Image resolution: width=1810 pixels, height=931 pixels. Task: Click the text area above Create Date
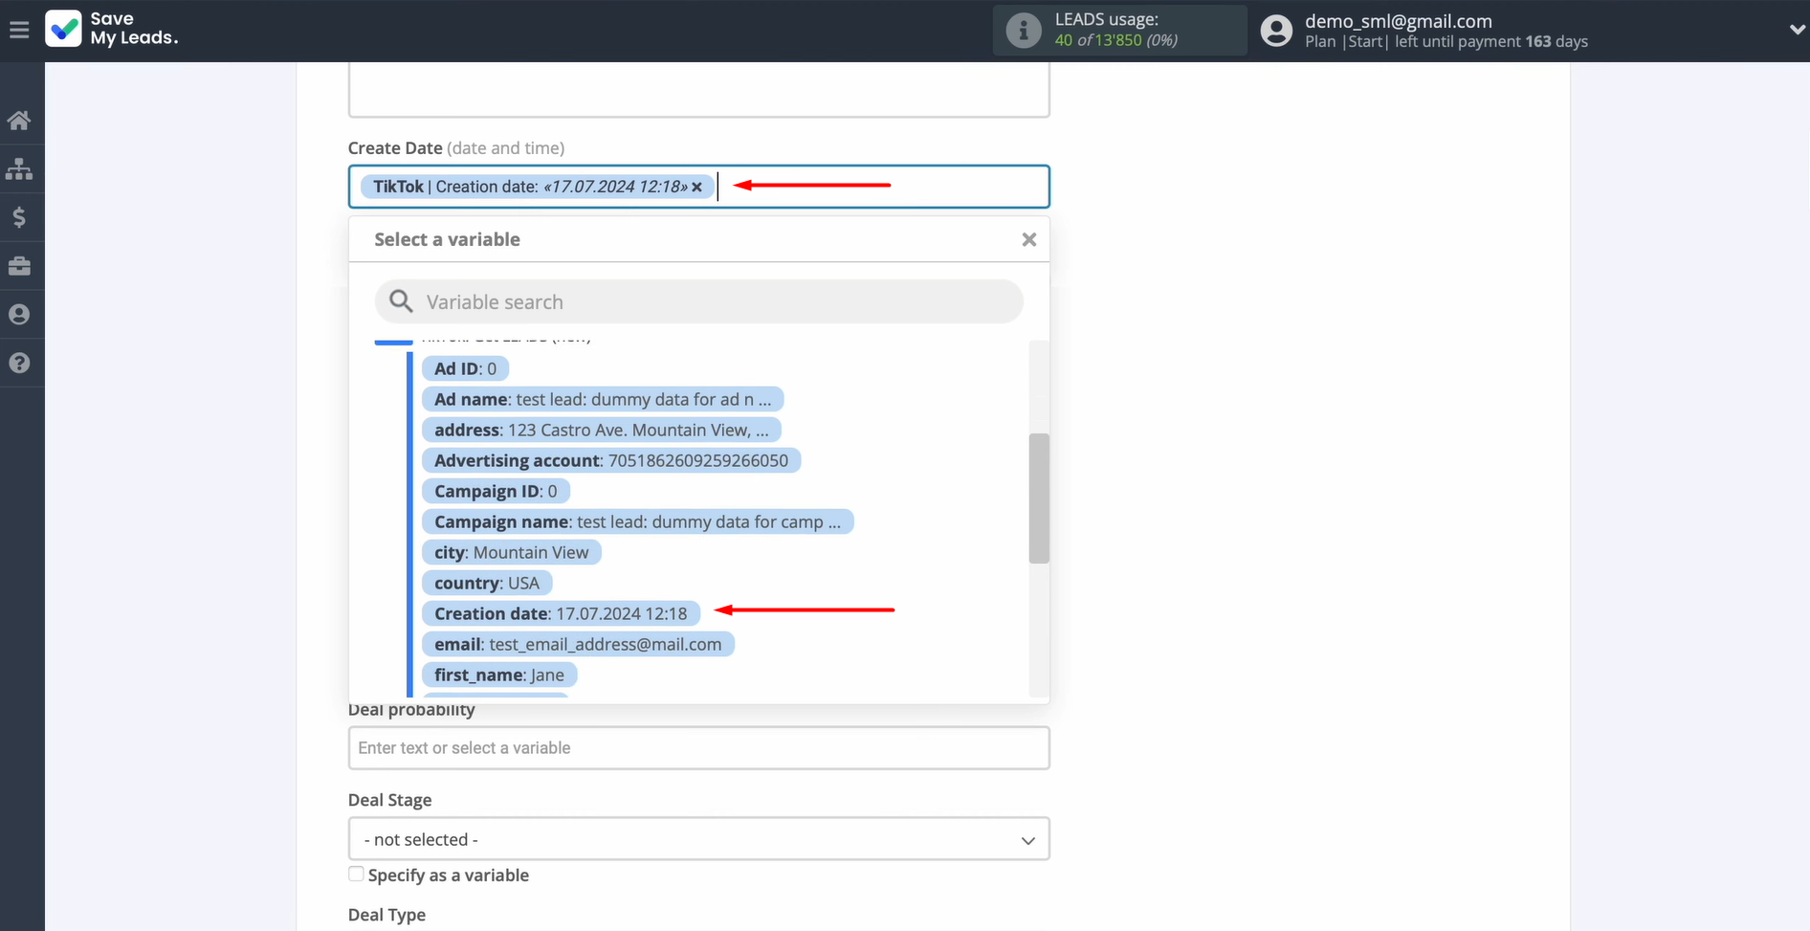tap(698, 90)
